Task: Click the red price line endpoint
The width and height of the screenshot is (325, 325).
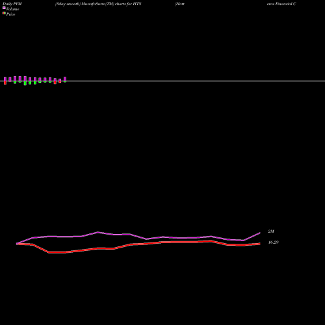Action: coord(259,244)
